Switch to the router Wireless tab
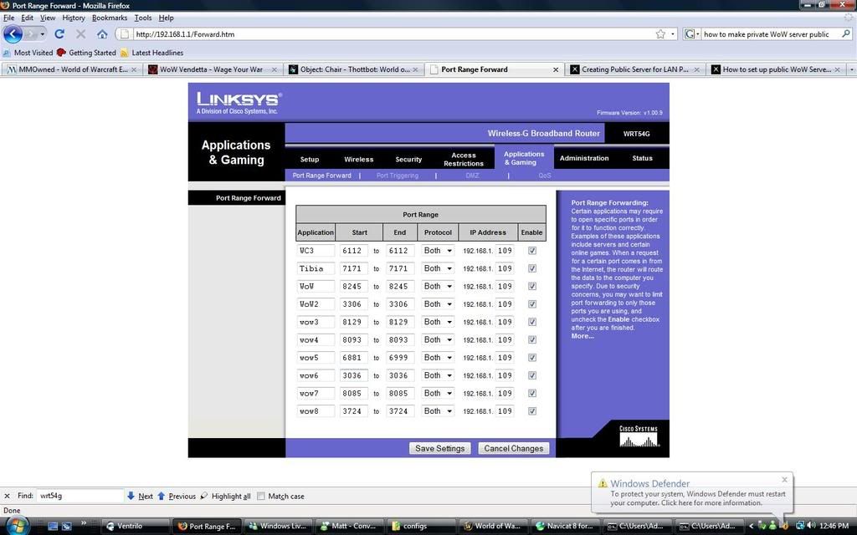 tap(358, 160)
